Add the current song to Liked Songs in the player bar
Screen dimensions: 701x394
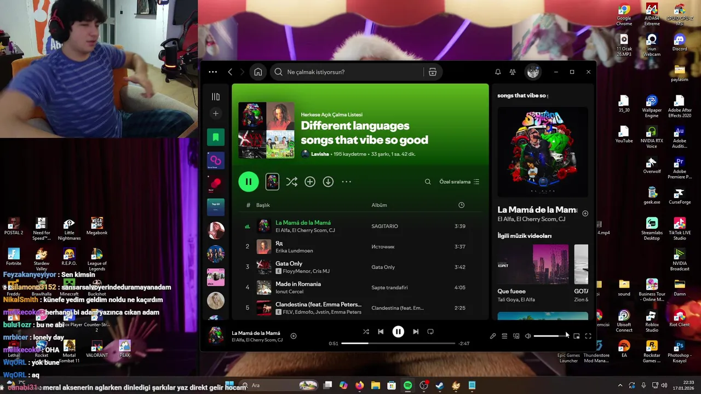click(x=294, y=336)
